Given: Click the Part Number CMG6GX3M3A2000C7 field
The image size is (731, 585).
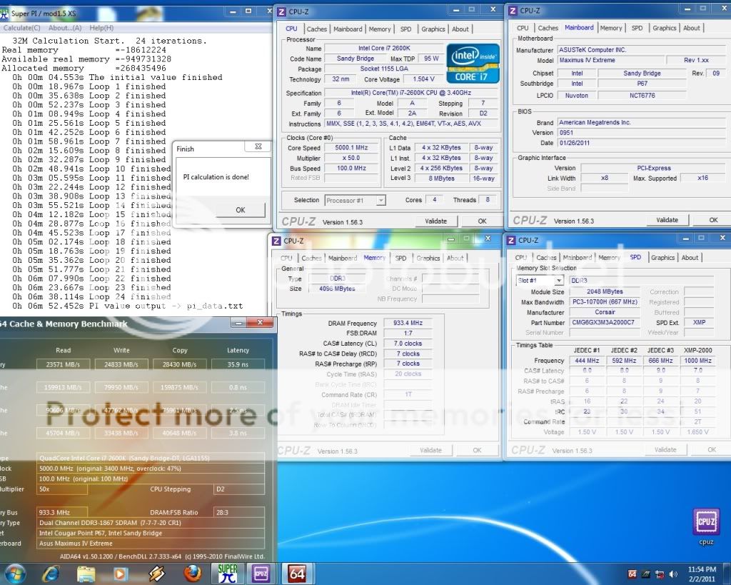Looking at the screenshot, I should click(x=604, y=322).
